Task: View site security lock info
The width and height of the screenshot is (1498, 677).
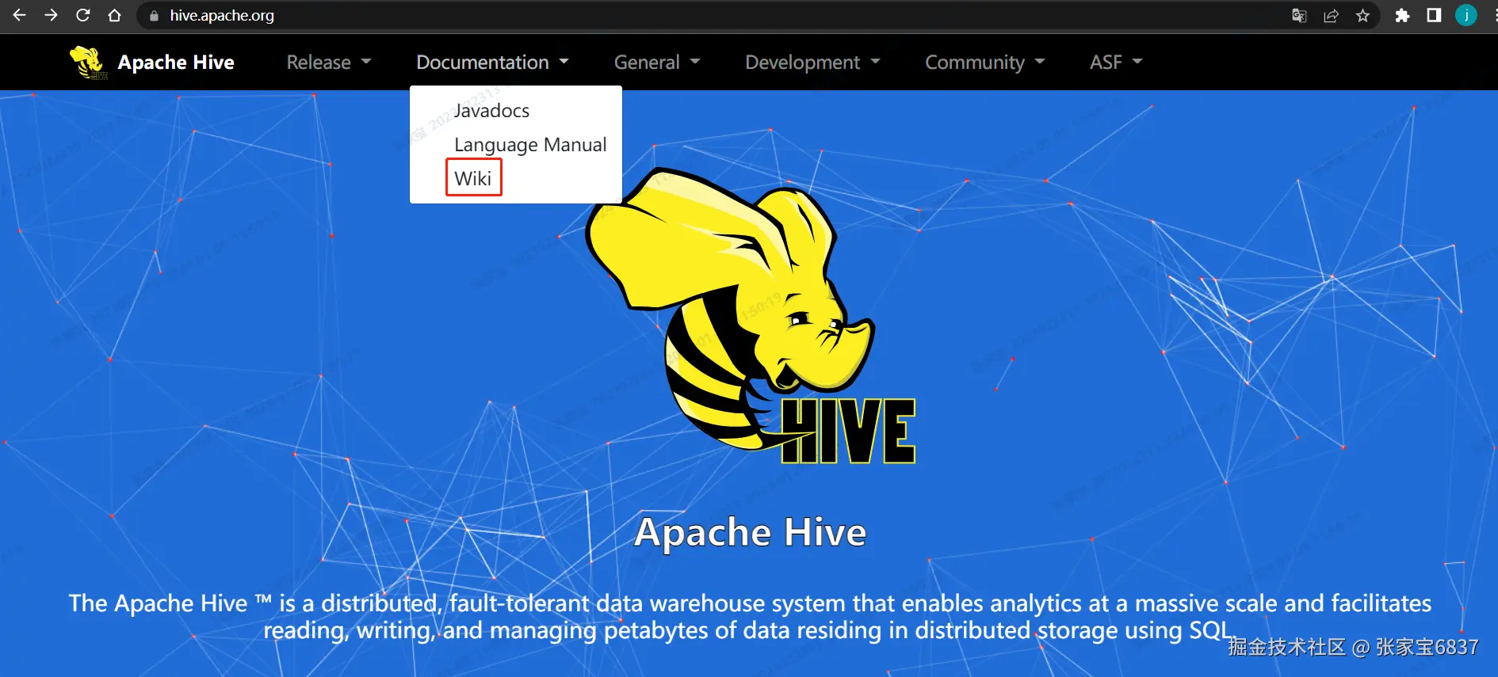Action: 154,16
